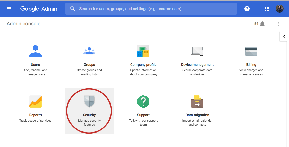Click the Admin console title text

click(x=24, y=24)
